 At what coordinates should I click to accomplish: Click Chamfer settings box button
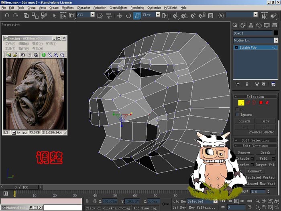coord(252,164)
